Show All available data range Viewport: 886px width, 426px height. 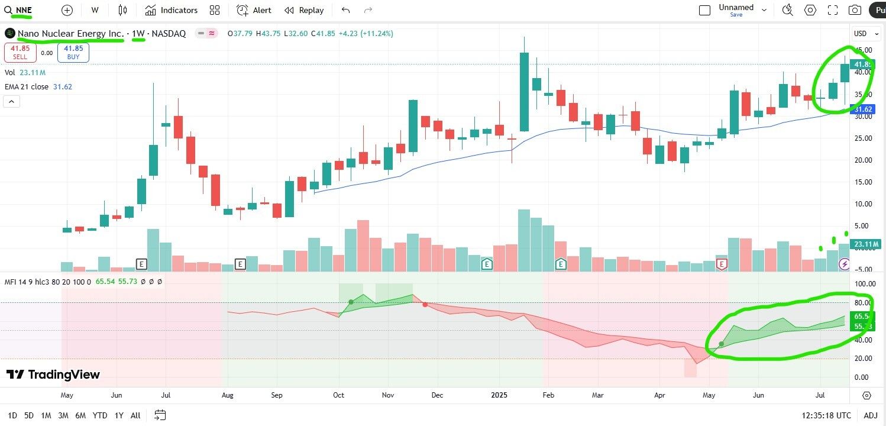[x=135, y=415]
